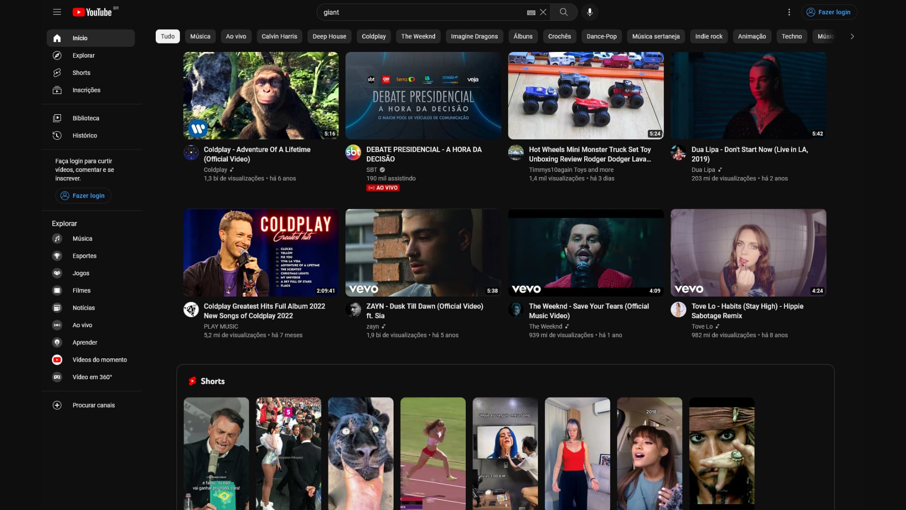
Task: Click Procurar canais link in sidebar
Action: 92,405
